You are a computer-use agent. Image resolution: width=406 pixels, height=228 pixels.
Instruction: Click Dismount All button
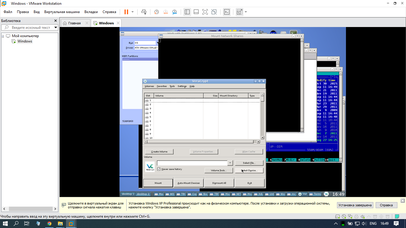coord(219,183)
